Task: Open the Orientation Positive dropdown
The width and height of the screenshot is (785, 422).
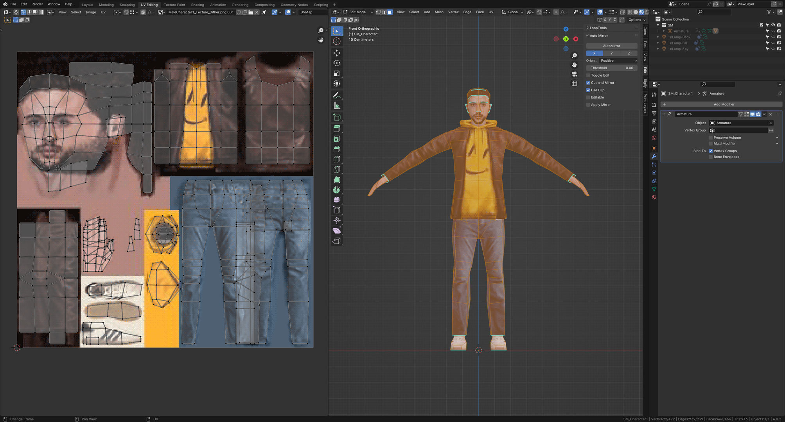Action: tap(618, 61)
